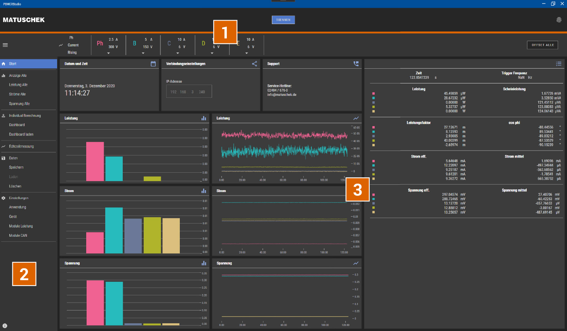Click the trend icon beside Echtzeitmessung
The image size is (567, 331).
(3, 146)
